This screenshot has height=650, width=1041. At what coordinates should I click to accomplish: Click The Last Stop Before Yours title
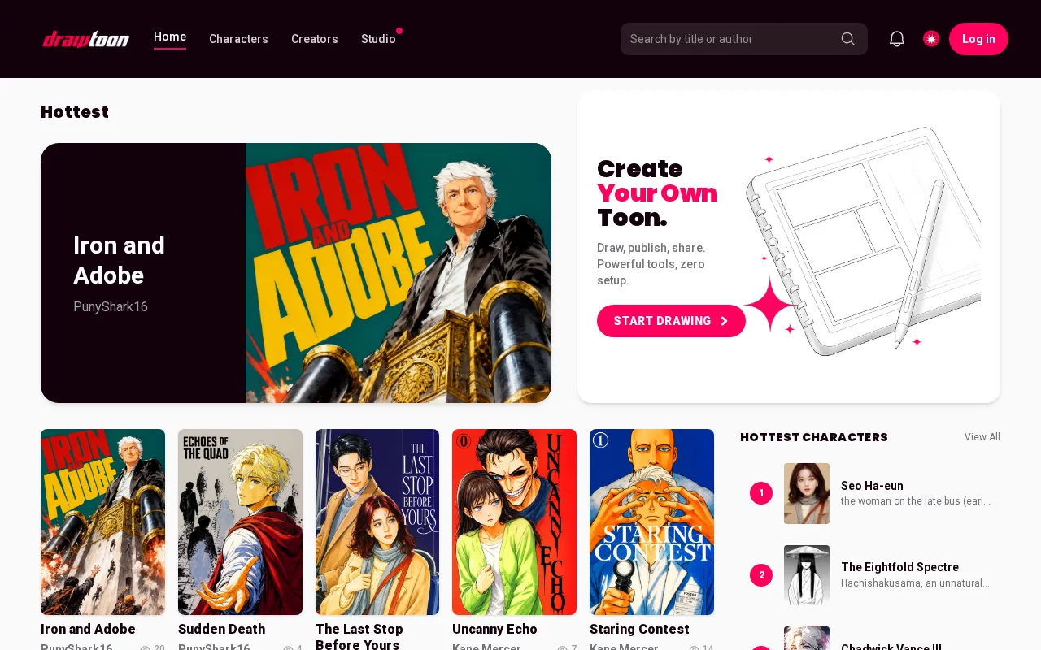359,637
